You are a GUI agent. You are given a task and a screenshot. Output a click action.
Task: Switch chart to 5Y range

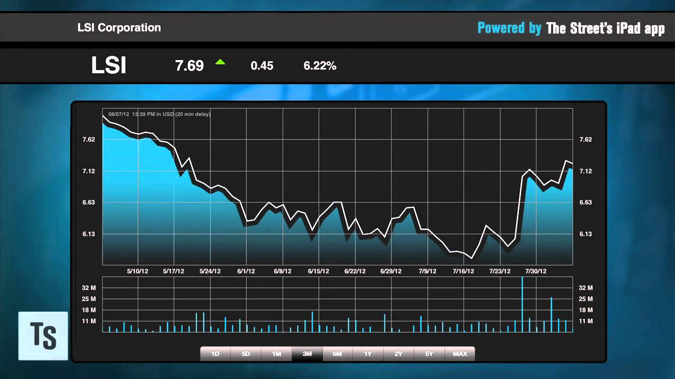coord(429,354)
